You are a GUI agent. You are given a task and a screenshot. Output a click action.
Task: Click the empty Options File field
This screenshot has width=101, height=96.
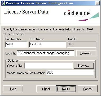(x=49, y=66)
